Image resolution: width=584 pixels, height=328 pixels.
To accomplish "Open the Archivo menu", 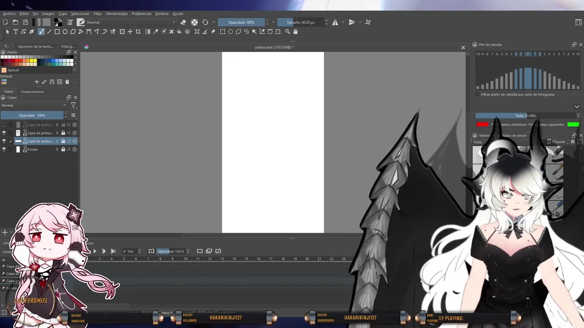I will coord(9,14).
